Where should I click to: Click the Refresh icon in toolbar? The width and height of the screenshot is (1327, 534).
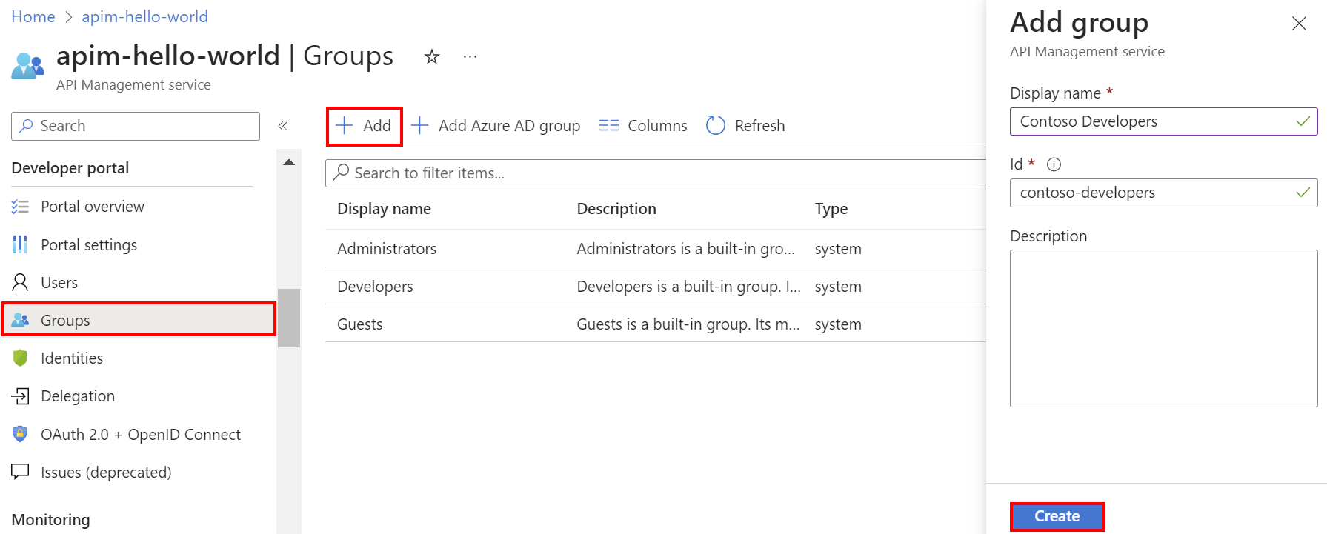(x=716, y=126)
